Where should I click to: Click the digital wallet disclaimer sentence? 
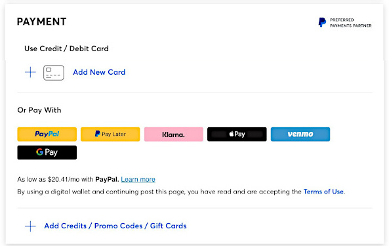(x=181, y=192)
